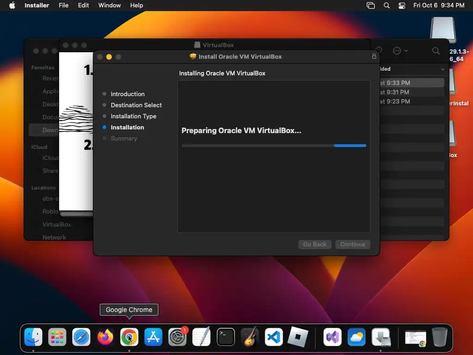Click the Stage Manager menu bar icon
The image size is (473, 355).
point(371,6)
